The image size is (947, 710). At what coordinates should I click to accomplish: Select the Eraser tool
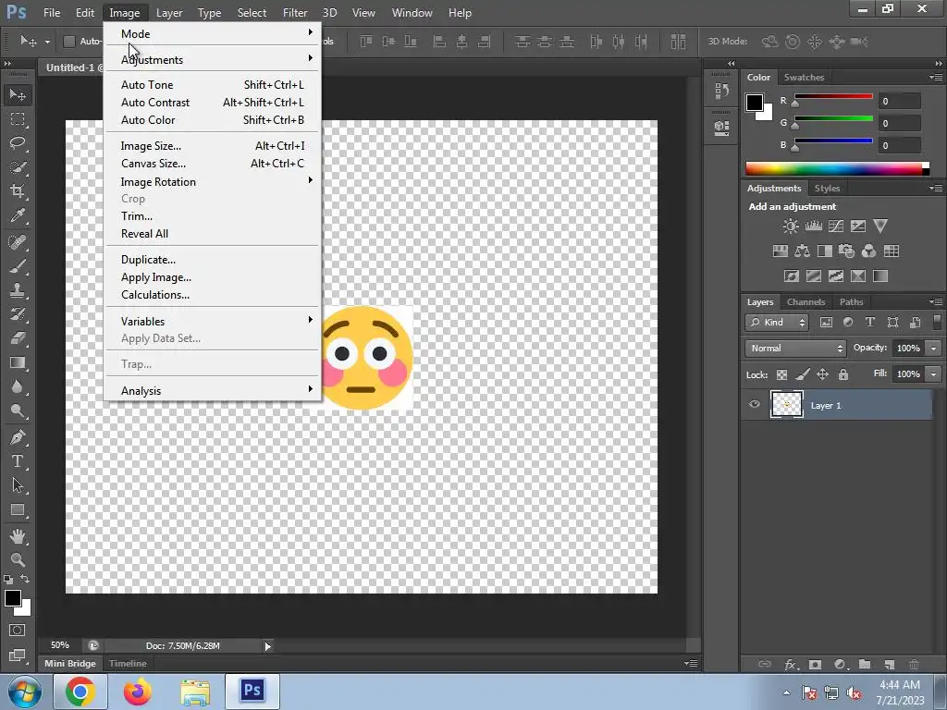pos(18,338)
